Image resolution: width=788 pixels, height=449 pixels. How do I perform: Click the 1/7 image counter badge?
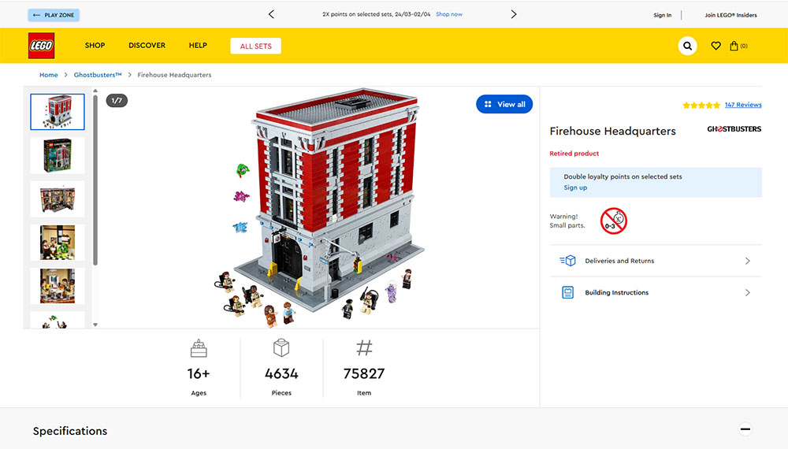pyautogui.click(x=117, y=101)
